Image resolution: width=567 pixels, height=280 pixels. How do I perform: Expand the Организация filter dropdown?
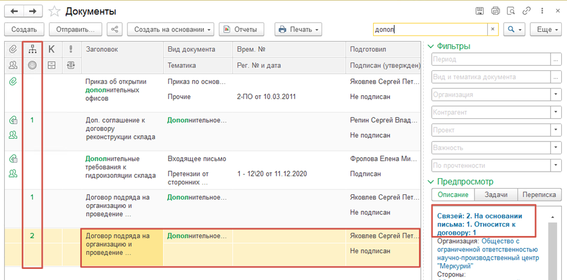pyautogui.click(x=555, y=94)
